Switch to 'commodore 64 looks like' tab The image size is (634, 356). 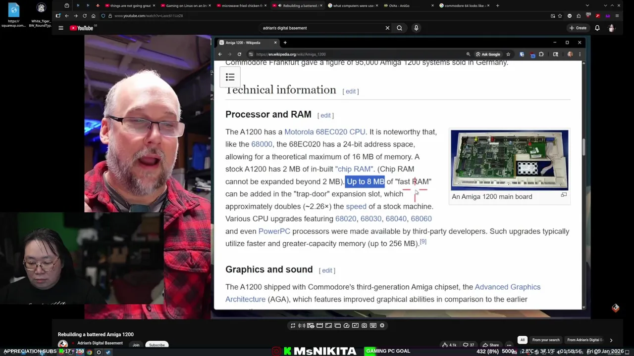coord(465,5)
